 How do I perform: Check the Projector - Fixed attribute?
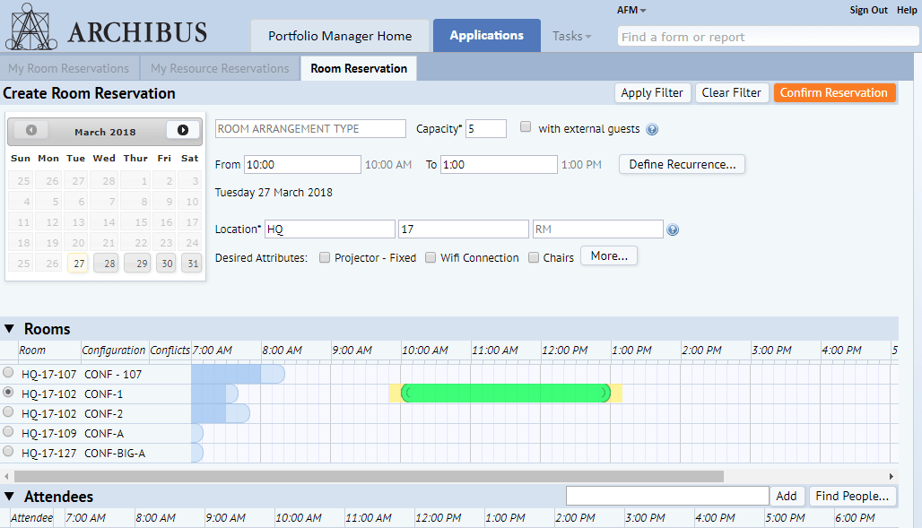click(x=325, y=257)
